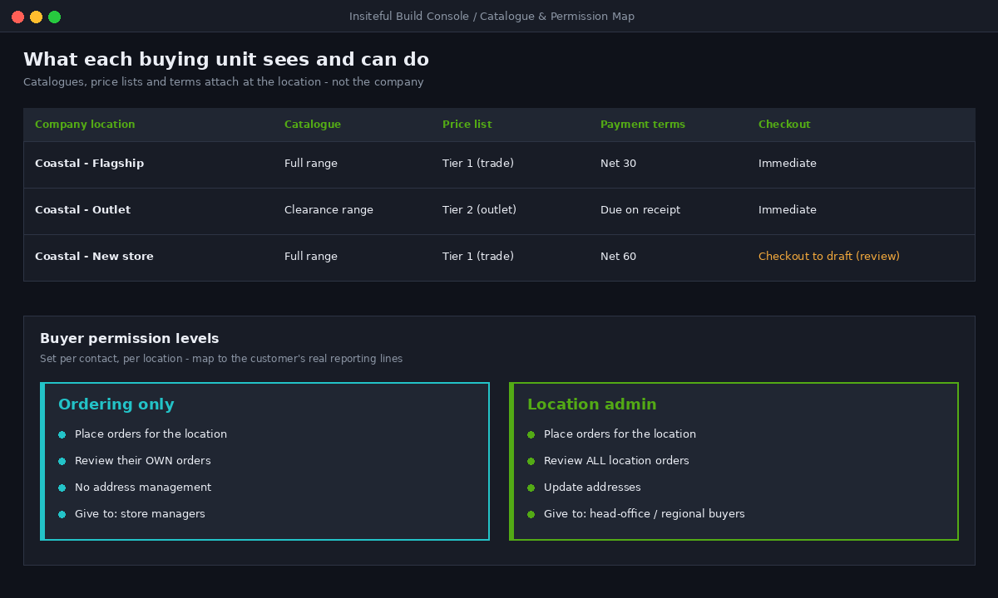
Task: Click the No address management item
Action: point(143,488)
